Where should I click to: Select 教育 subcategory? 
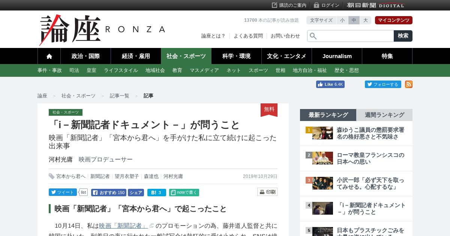[x=177, y=70]
